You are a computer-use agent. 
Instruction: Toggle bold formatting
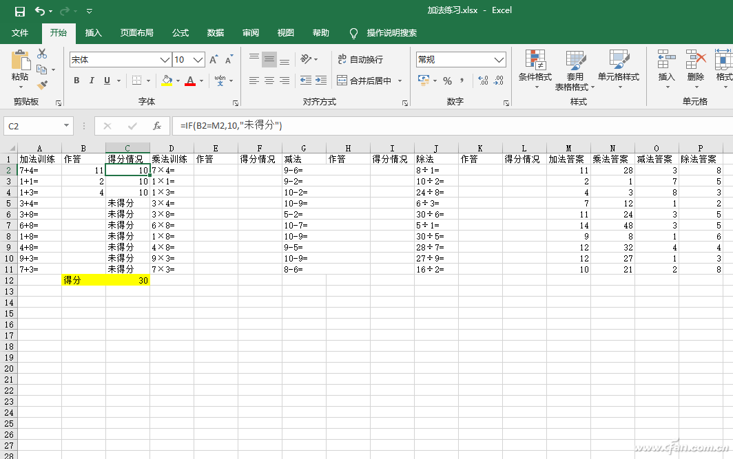point(76,81)
